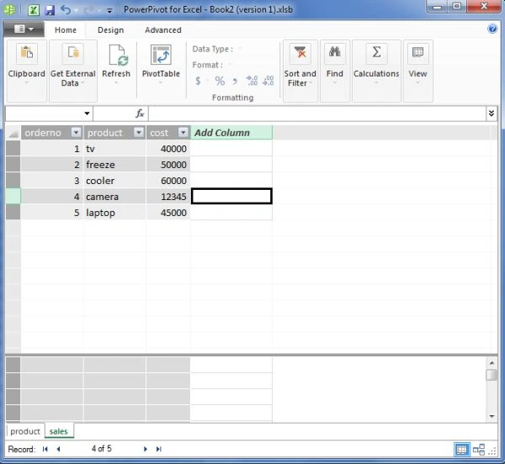This screenshot has width=505, height=464.
Task: Select cost cell 45000
Action: (x=168, y=213)
